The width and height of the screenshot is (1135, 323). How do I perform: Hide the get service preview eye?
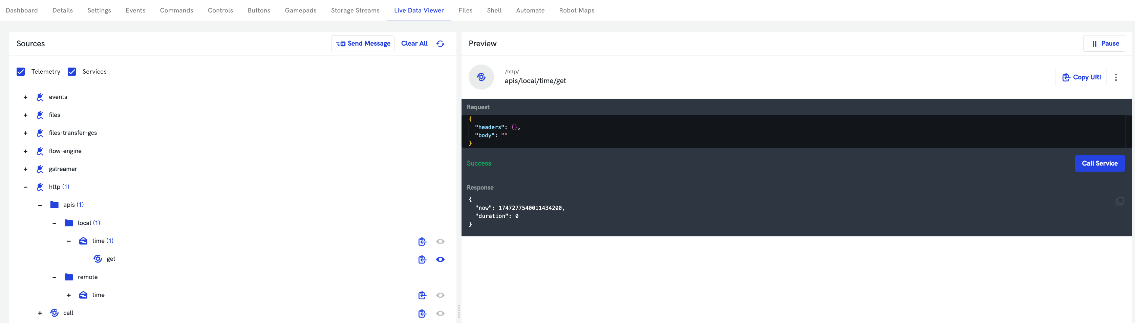pyautogui.click(x=440, y=259)
